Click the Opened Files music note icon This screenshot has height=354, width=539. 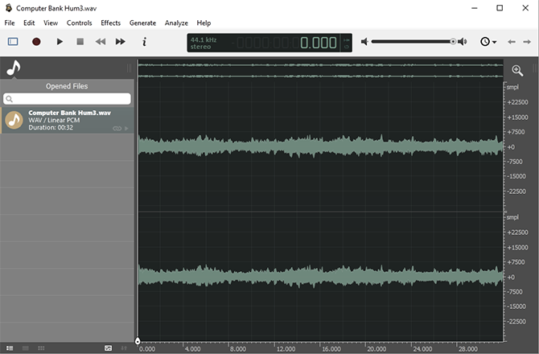(x=13, y=69)
